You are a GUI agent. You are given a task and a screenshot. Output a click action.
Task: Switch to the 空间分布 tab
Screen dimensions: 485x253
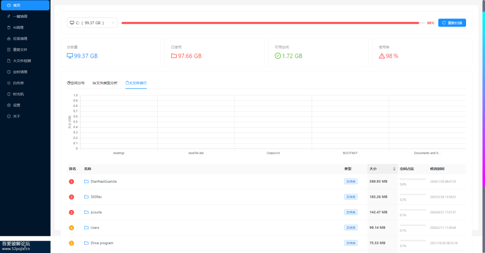point(76,83)
